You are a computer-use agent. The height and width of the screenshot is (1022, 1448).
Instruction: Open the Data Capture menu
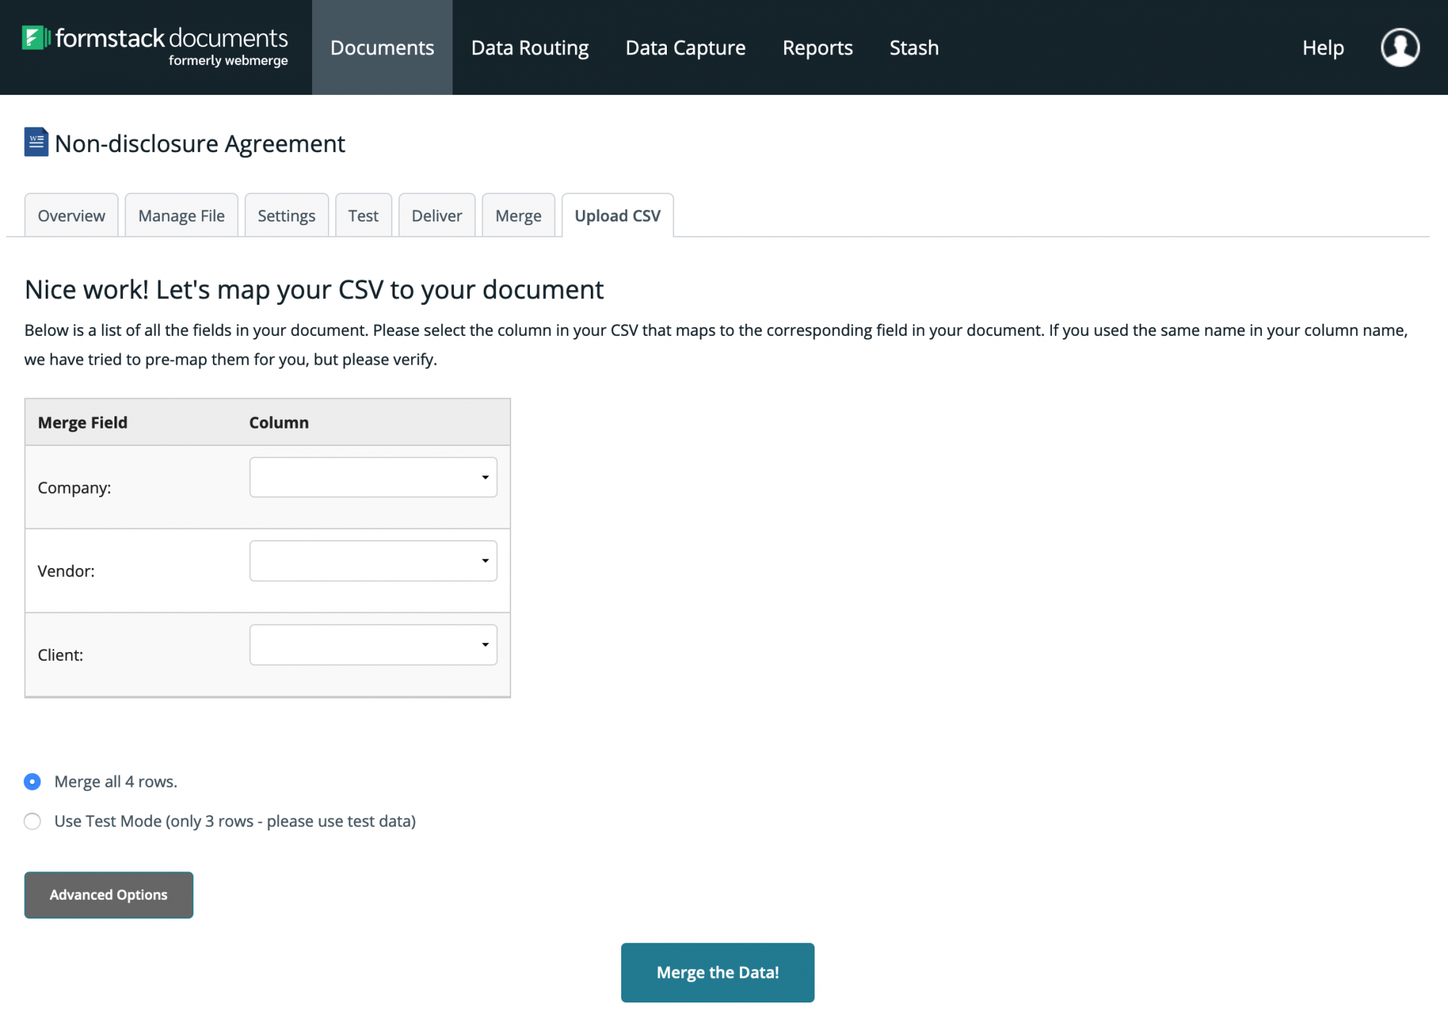pyautogui.click(x=685, y=48)
